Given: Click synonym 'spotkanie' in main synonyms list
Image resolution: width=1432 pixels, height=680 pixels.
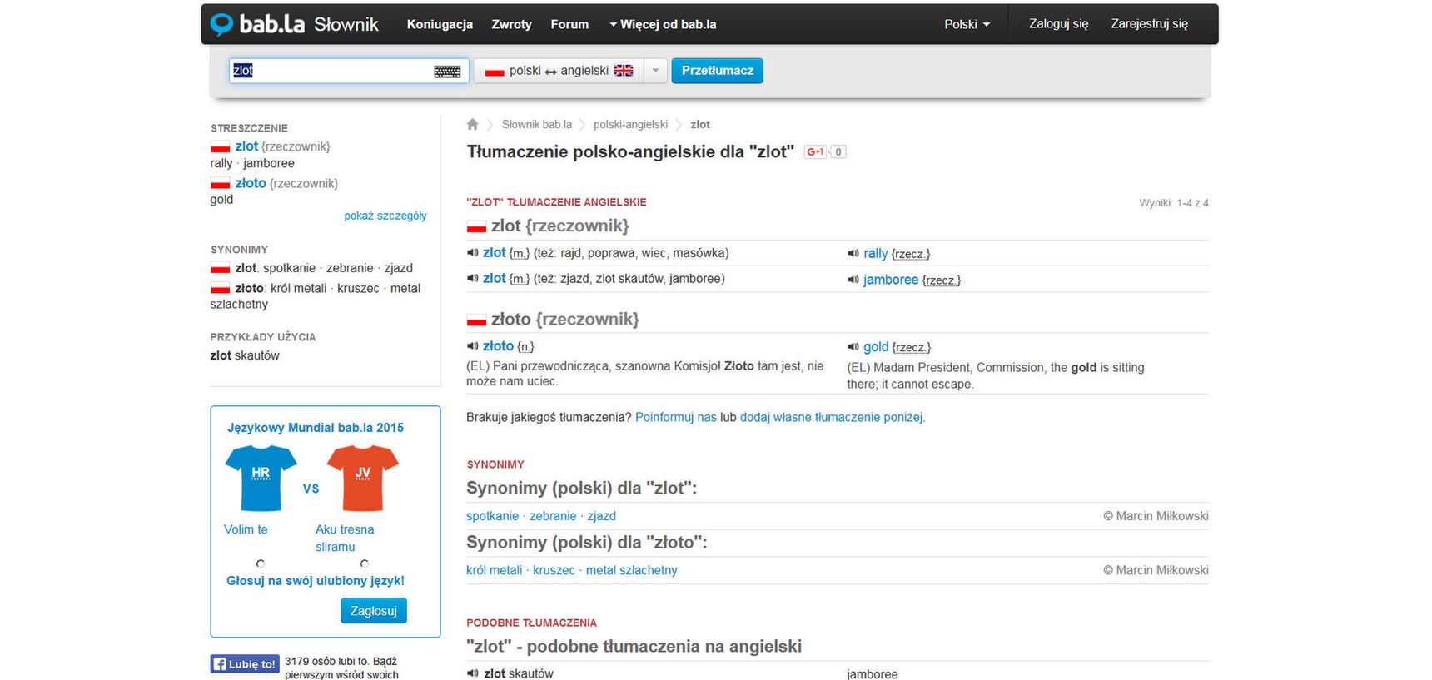Looking at the screenshot, I should coord(492,516).
